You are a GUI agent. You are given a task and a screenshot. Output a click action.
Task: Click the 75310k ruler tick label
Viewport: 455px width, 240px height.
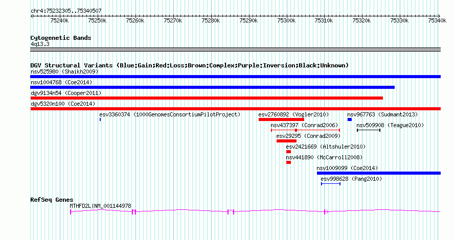click(x=324, y=20)
